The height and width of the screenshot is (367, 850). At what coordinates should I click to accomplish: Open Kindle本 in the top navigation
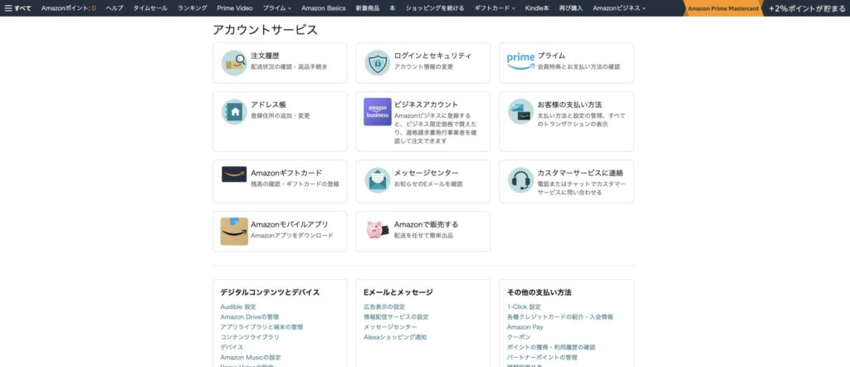537,8
